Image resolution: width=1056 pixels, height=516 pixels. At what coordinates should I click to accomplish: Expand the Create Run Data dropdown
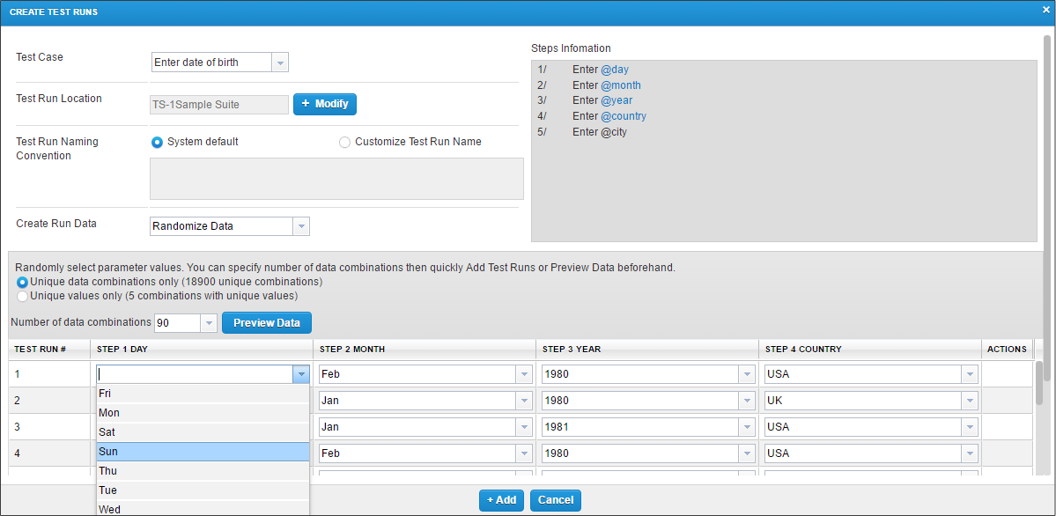coord(300,226)
